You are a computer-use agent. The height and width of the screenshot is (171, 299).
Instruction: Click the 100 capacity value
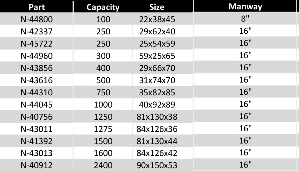coord(103,19)
